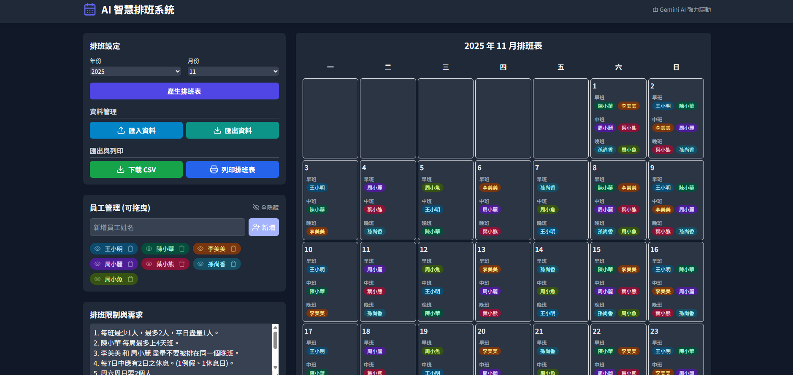
Task: Delete 葉小熊 via trash icon
Action: 182,264
